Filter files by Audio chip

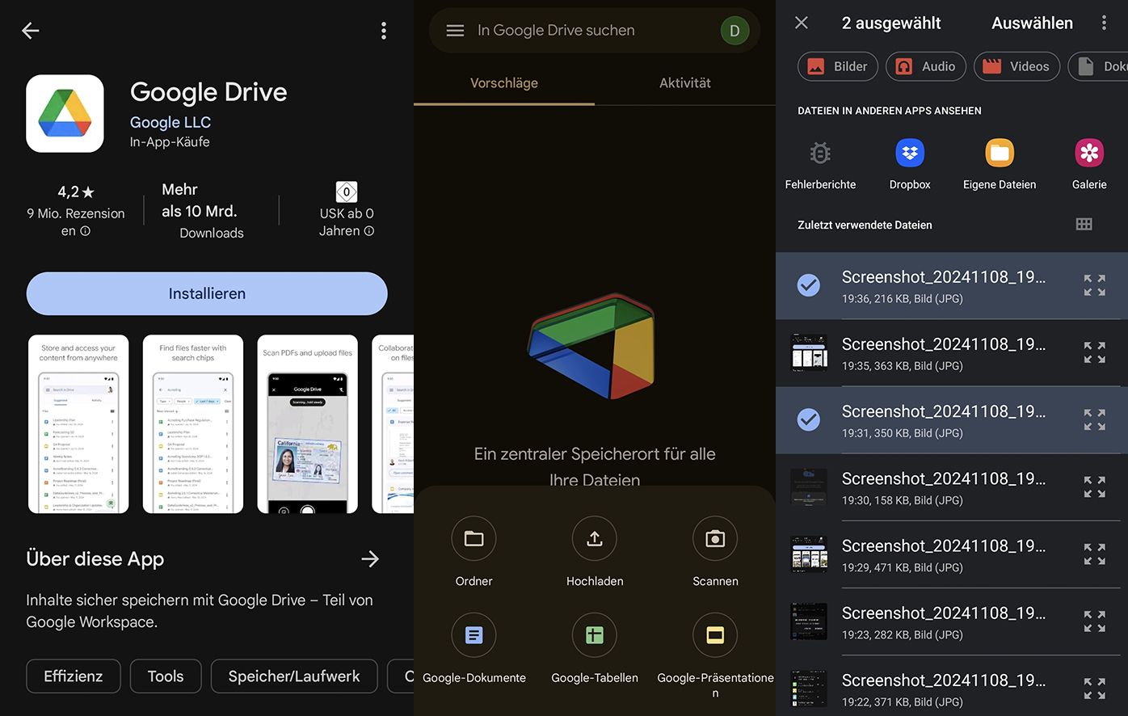(926, 66)
